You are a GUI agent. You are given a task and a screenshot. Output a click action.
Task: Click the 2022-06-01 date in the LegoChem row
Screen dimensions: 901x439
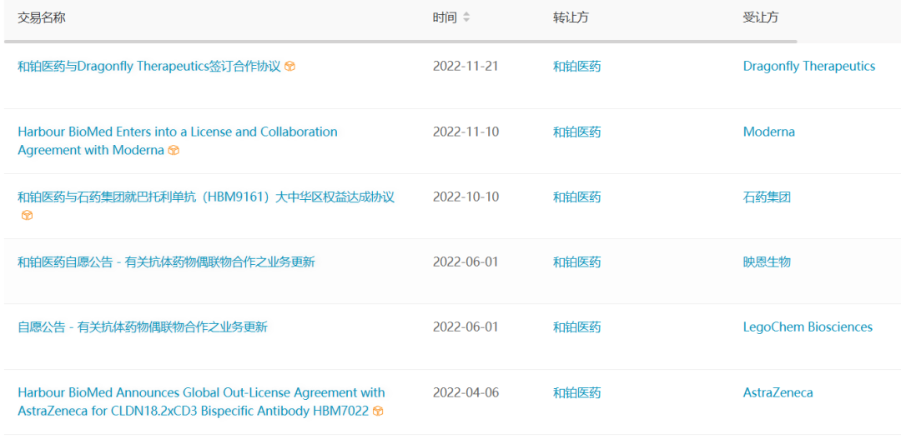[466, 327]
